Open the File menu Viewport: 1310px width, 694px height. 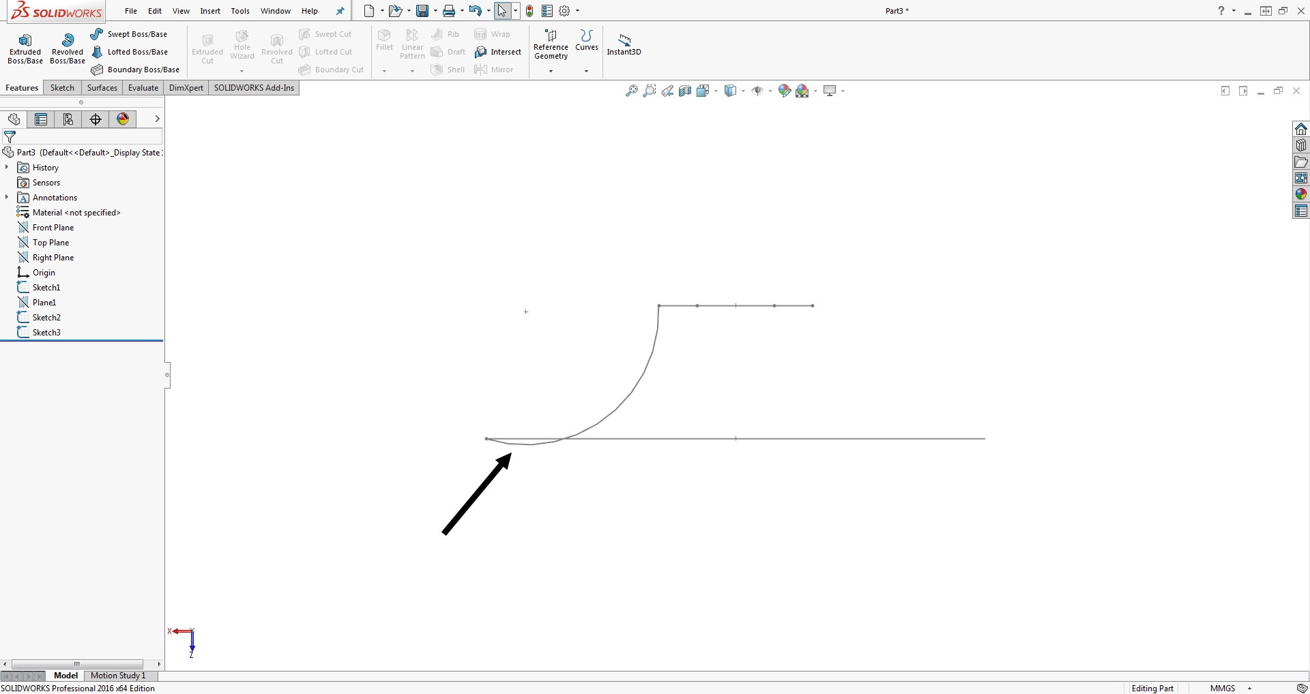point(131,11)
